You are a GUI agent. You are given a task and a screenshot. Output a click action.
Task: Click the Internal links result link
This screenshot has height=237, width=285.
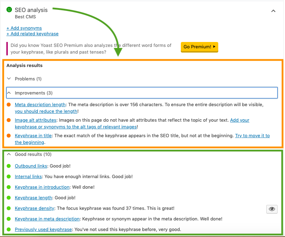(28, 176)
